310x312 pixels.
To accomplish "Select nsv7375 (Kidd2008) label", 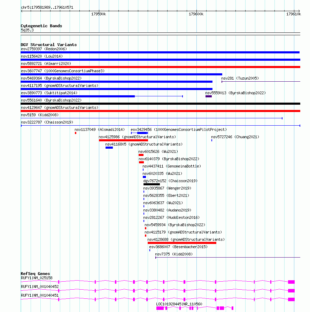I will pos(174,254).
